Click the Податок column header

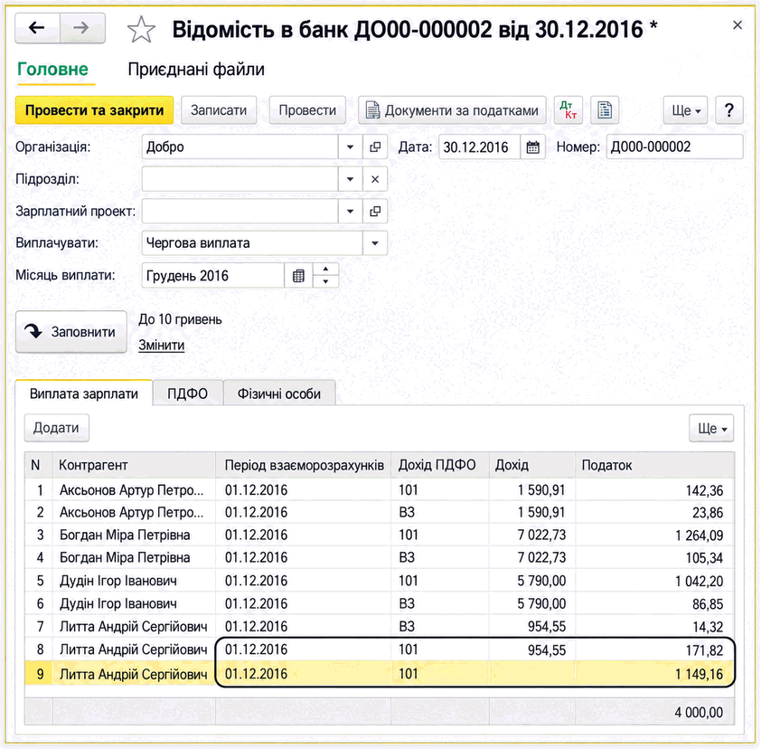[654, 465]
